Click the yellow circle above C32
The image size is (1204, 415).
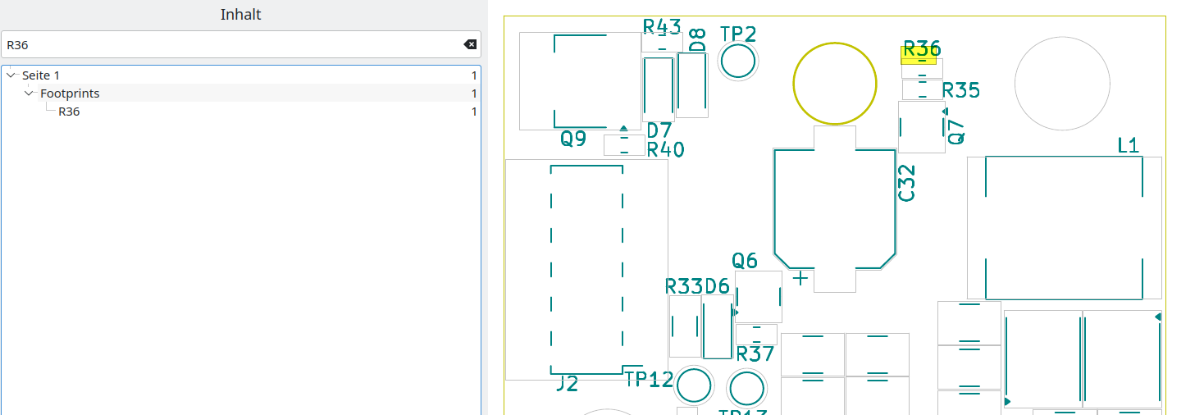(835, 83)
